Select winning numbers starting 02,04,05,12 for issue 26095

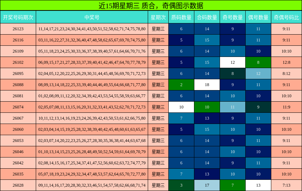(x=92, y=74)
